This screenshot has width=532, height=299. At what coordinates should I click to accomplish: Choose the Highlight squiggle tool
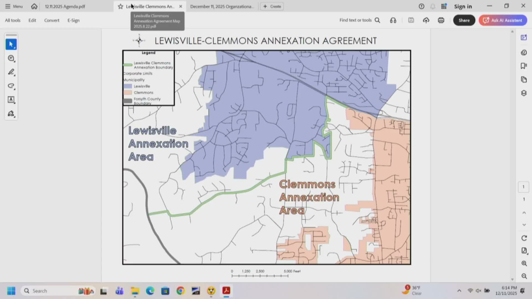pyautogui.click(x=11, y=86)
